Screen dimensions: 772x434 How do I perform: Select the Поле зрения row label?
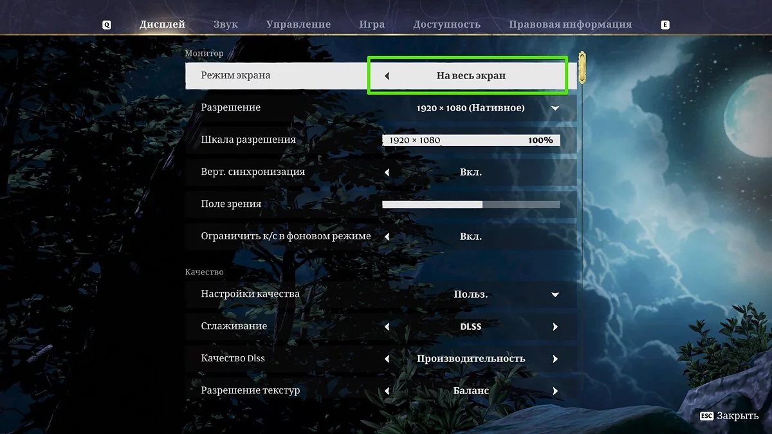[231, 204]
